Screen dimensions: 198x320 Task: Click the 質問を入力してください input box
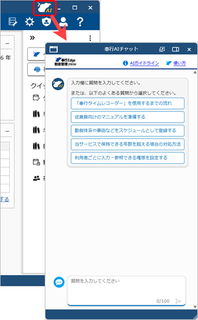coord(126,291)
